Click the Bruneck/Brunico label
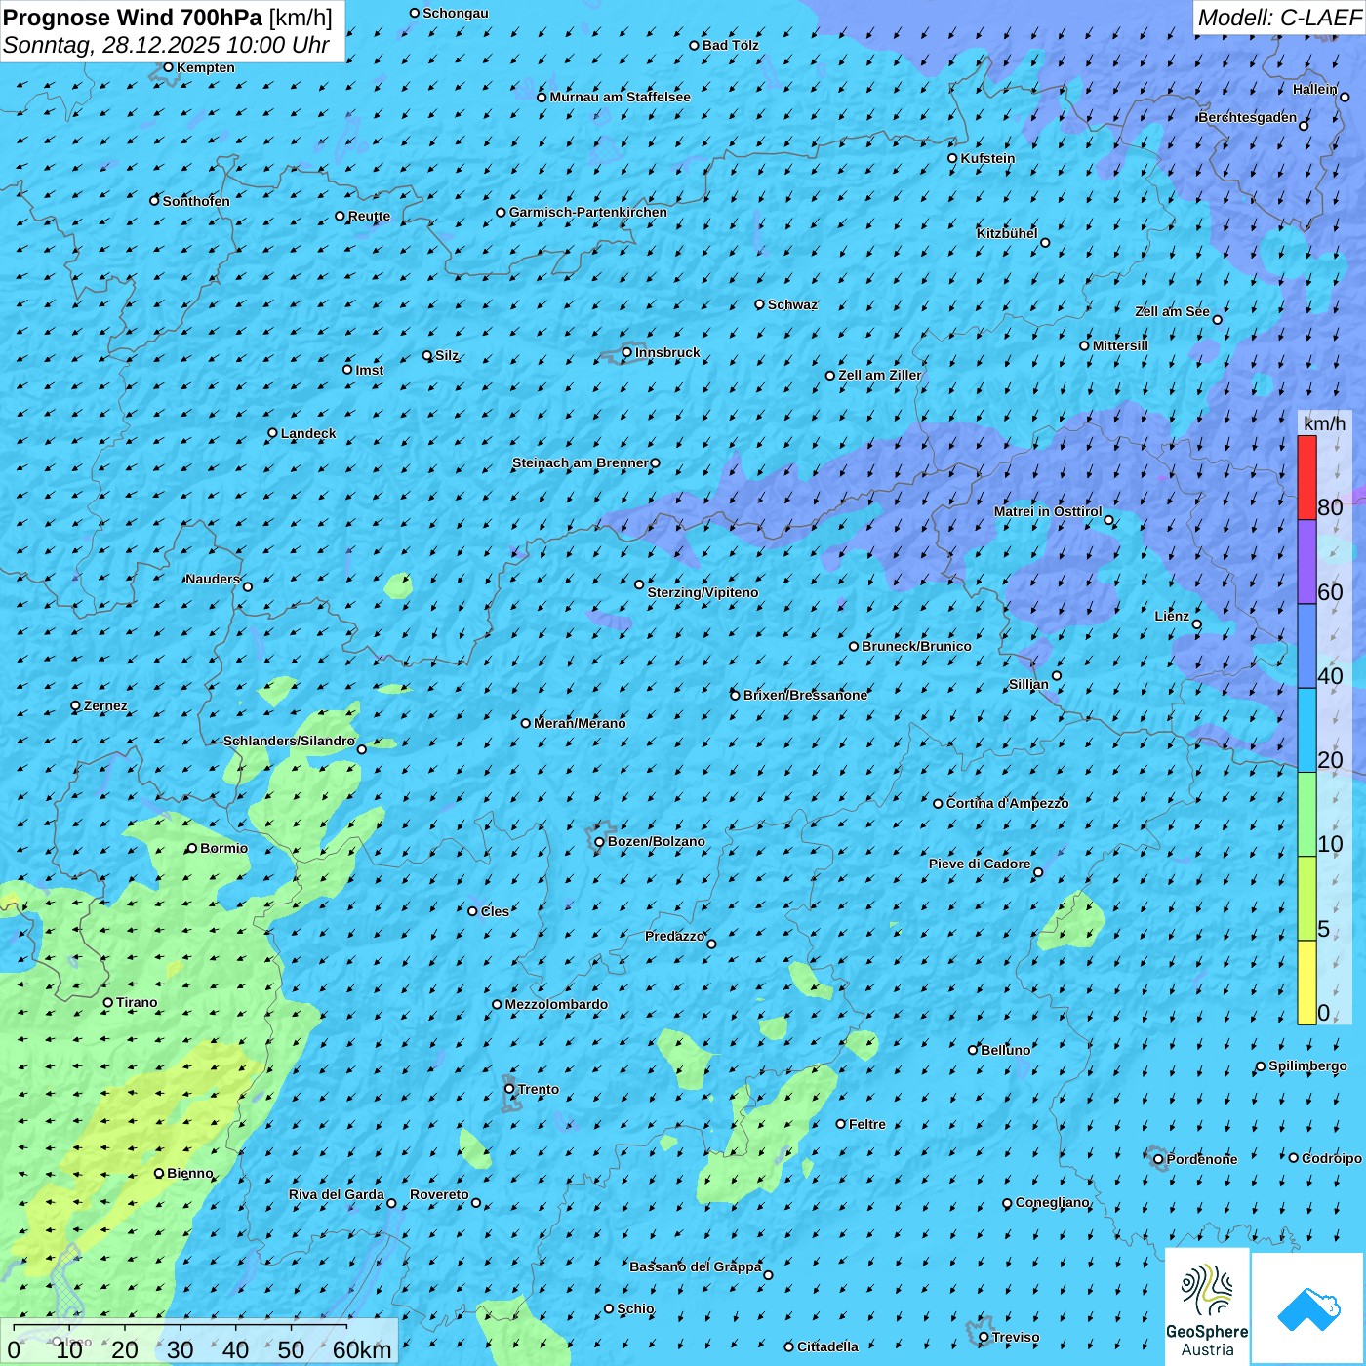Image resolution: width=1366 pixels, height=1366 pixels. [x=916, y=646]
